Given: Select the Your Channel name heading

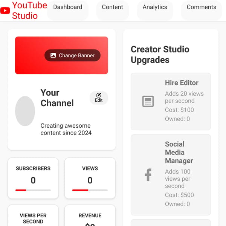Looking at the screenshot, I should click(x=57, y=98).
